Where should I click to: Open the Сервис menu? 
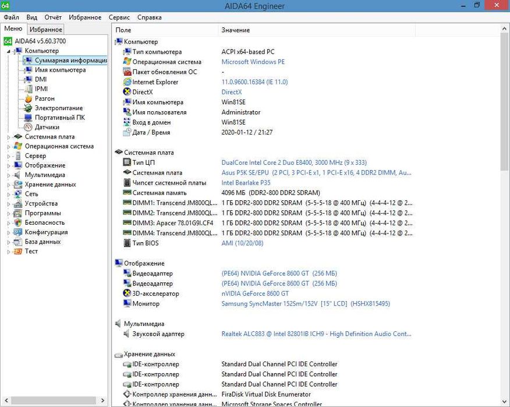pos(119,17)
